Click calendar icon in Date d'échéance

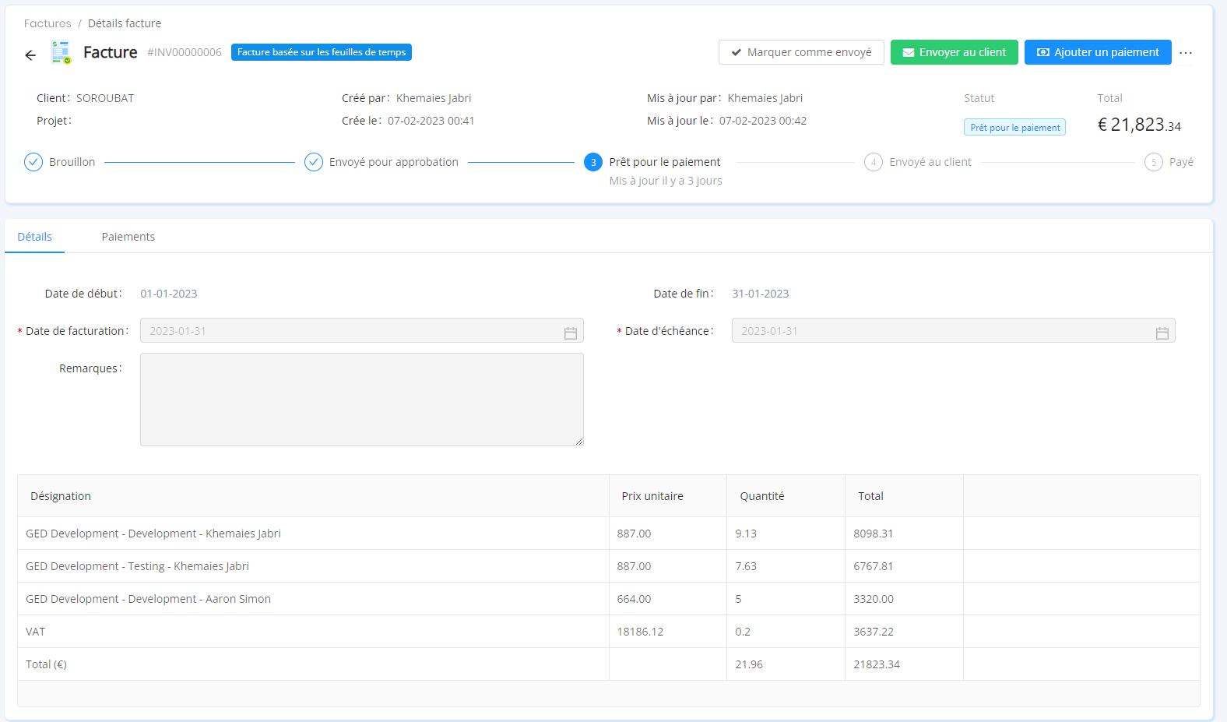1162,333
